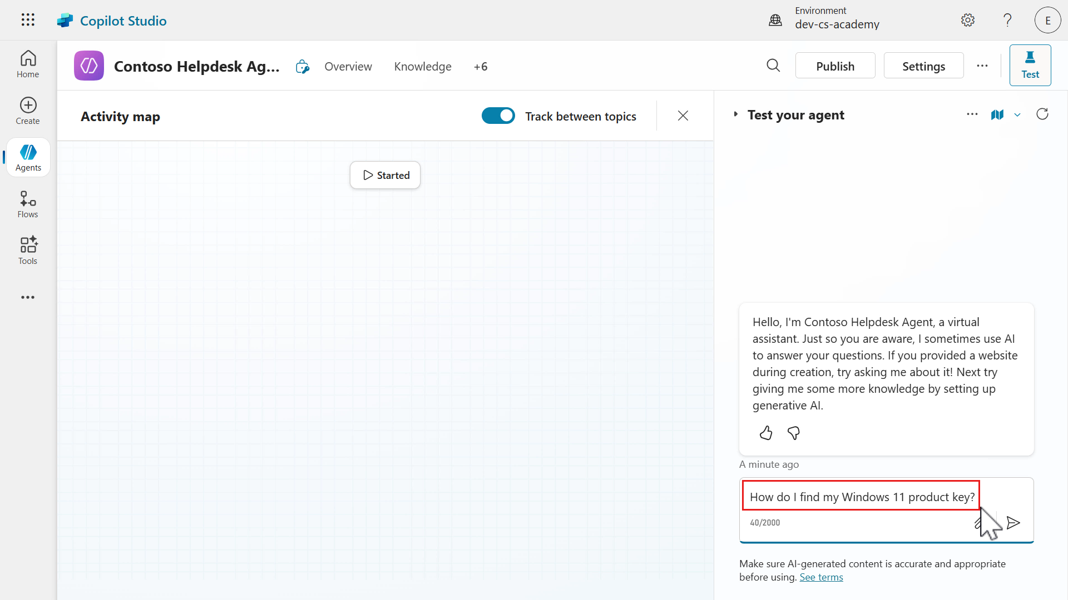The height and width of the screenshot is (600, 1068).
Task: Click the Started node on the activity map
Action: pyautogui.click(x=385, y=175)
